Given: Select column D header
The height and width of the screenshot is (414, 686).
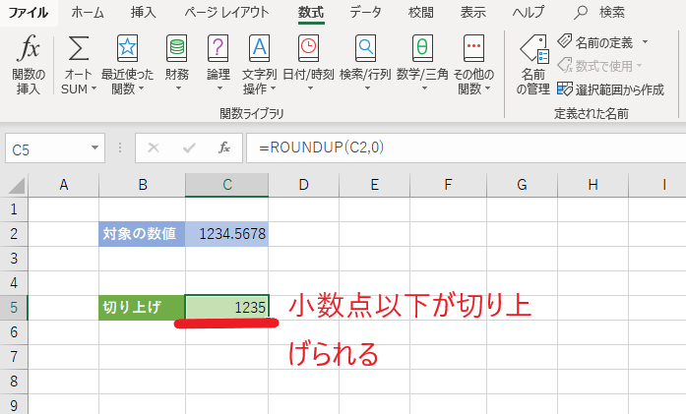Looking at the screenshot, I should tap(303, 185).
